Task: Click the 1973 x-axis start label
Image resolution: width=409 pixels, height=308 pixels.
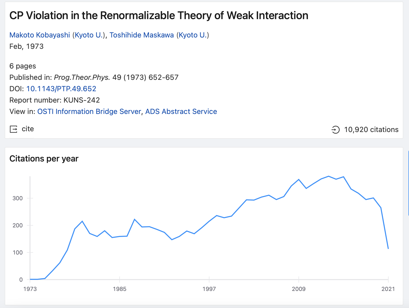Action: (30, 289)
